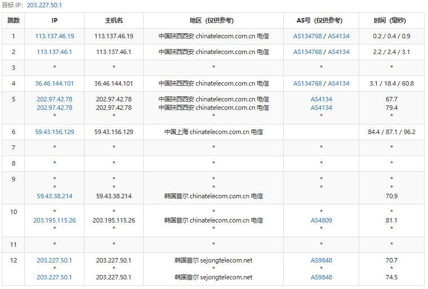Select the time value 70.9
Image resolution: width=428 pixels, height=289 pixels.
pyautogui.click(x=392, y=196)
